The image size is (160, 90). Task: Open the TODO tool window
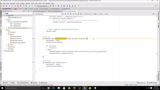[12, 83]
